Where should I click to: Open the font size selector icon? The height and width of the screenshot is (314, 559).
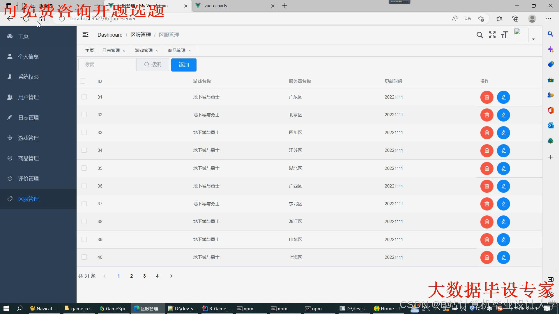(x=505, y=35)
